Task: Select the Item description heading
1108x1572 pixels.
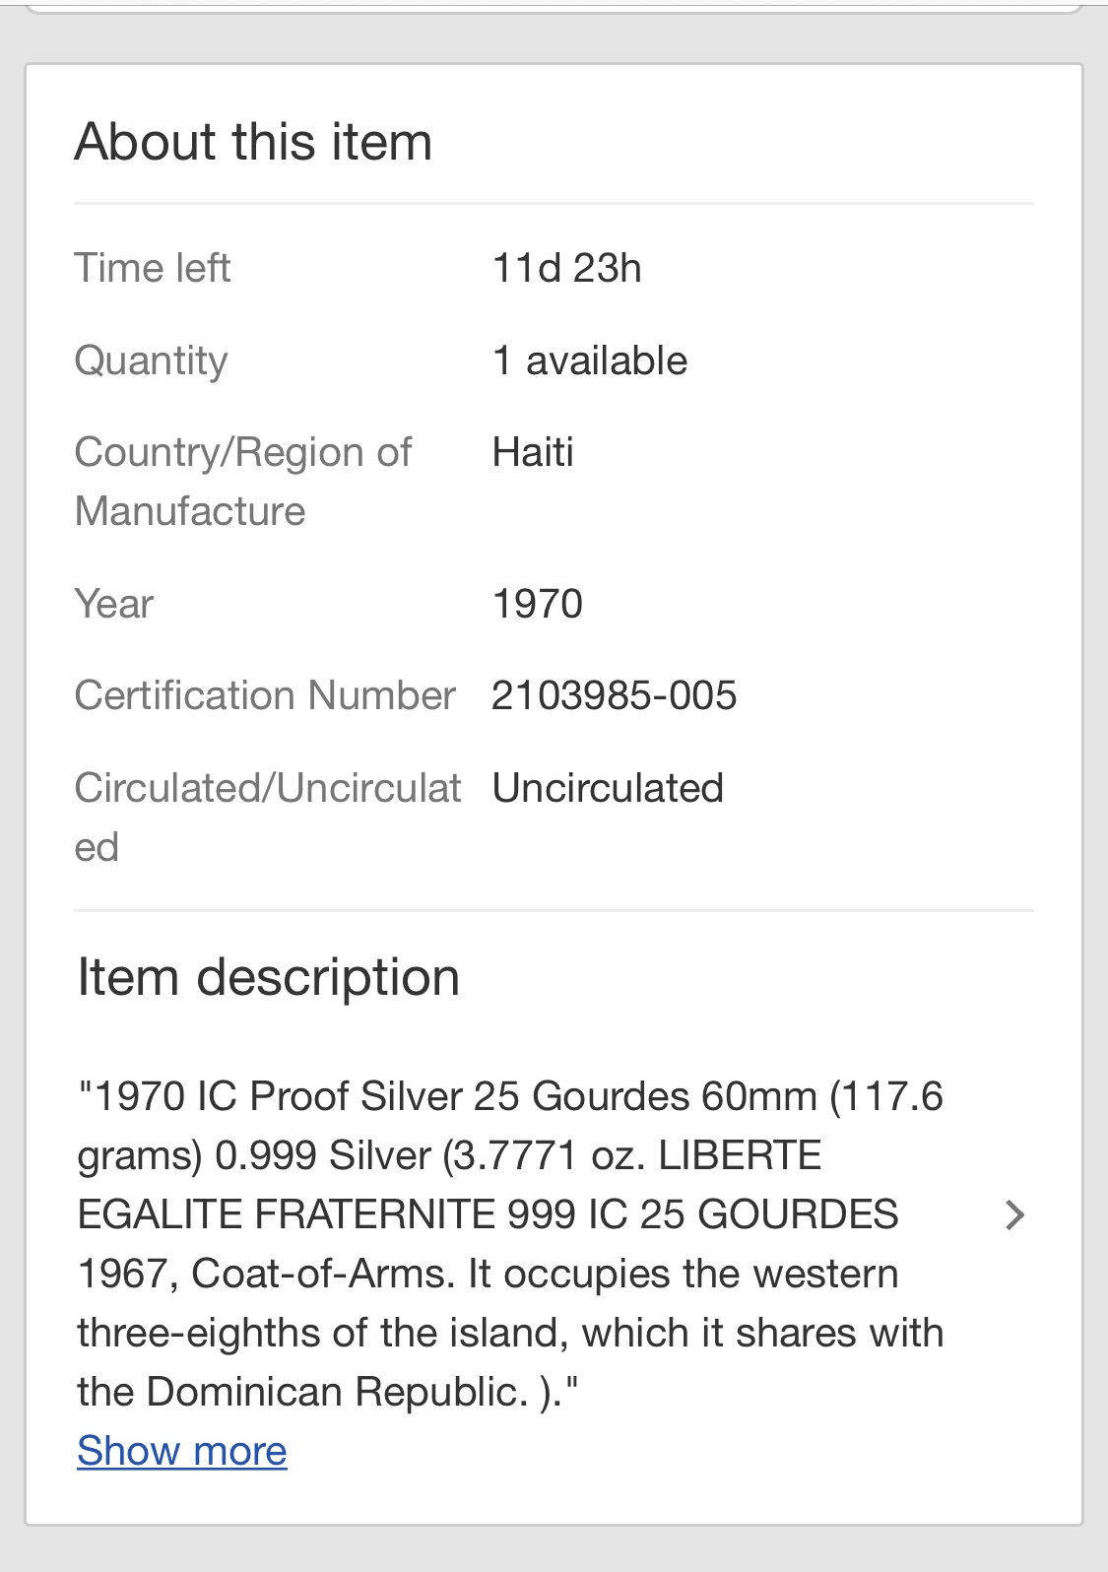Action: pos(269,979)
